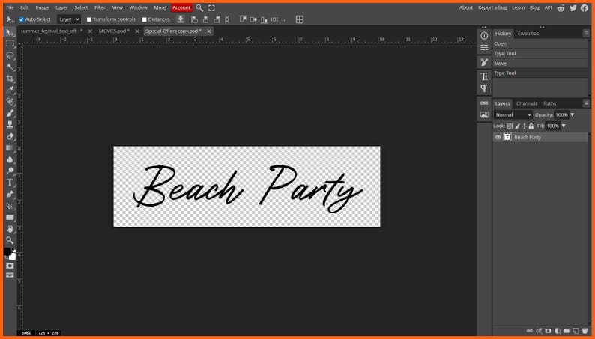Screen dimensions: 595x339
Task: Open the image Layer Comps panel icon
Action: click(484, 114)
